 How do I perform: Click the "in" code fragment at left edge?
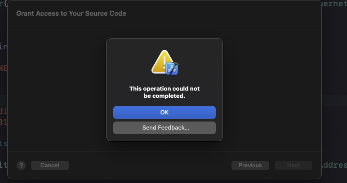(x=4, y=46)
